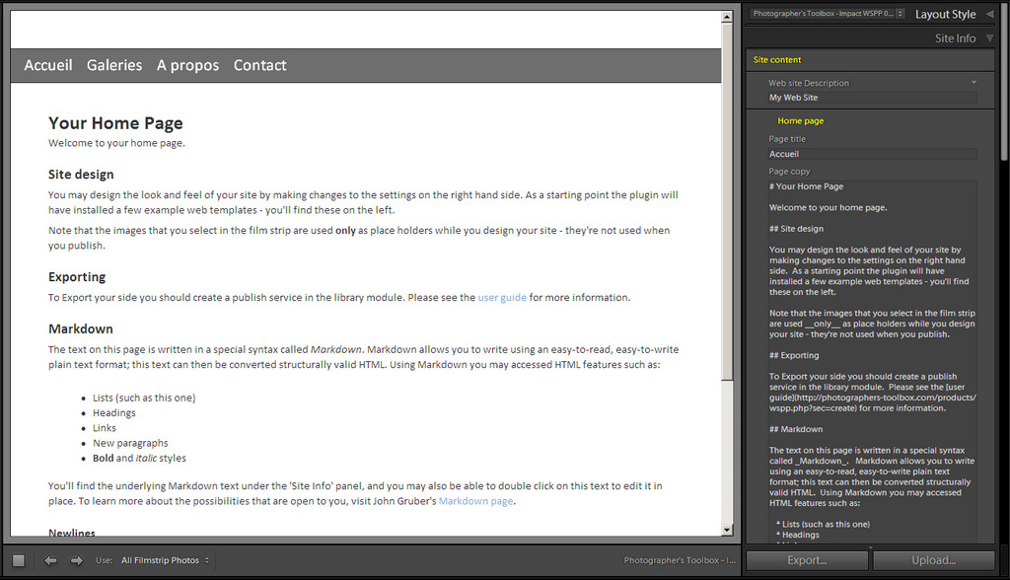Viewport: 1010px width, 580px height.
Task: Open the Web site Description preset arrow
Action: click(x=974, y=83)
